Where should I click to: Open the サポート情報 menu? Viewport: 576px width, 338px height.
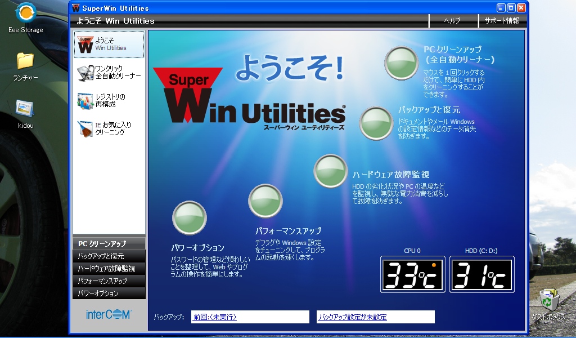[x=502, y=21]
